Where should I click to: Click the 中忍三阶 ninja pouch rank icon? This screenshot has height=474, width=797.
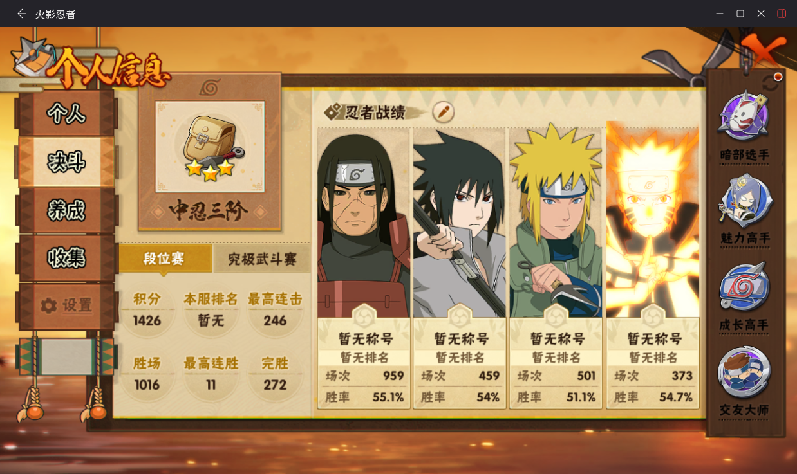210,147
